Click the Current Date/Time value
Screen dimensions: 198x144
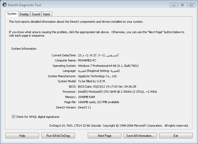(x=98, y=55)
